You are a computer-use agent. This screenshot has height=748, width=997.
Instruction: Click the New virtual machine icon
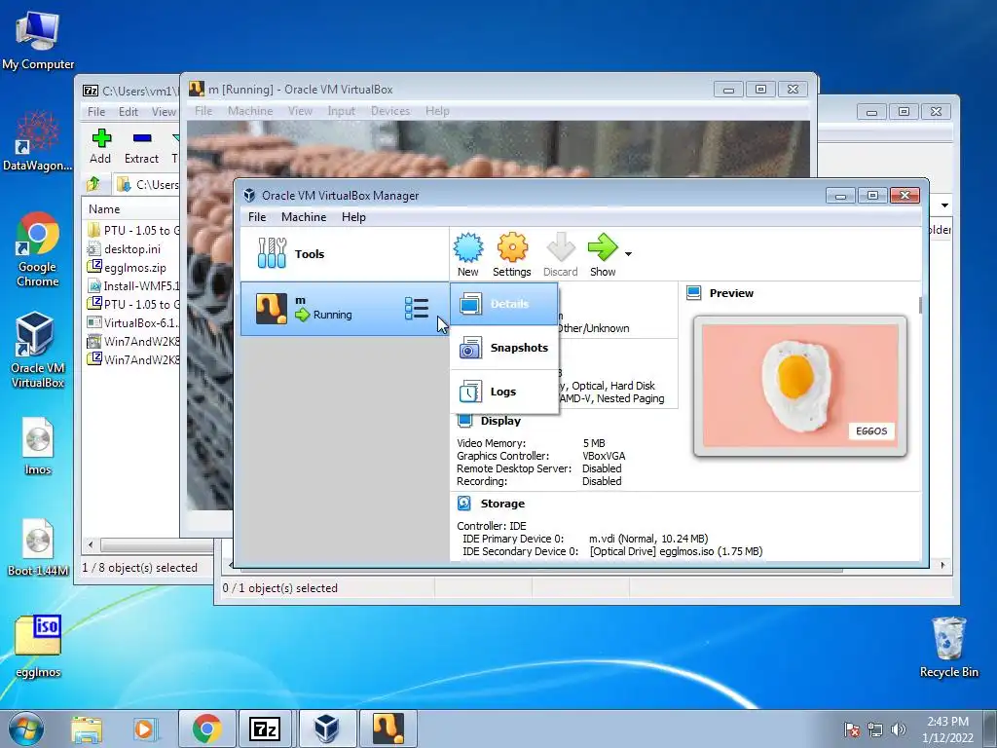(x=468, y=247)
